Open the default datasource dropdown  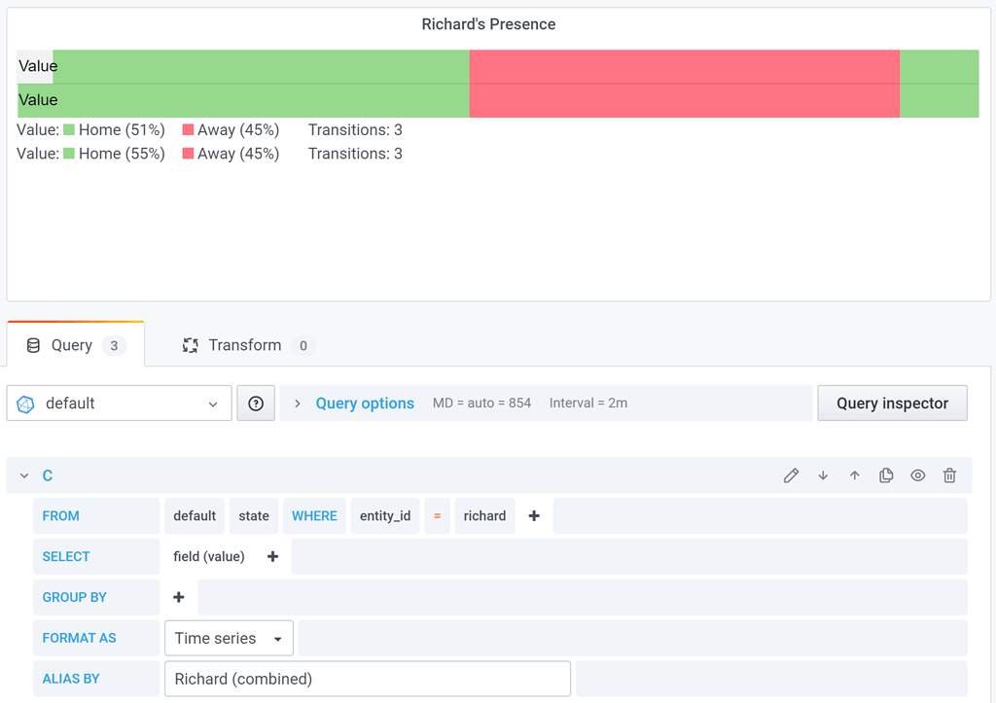(119, 403)
